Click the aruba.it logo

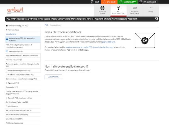click(x=15, y=10)
